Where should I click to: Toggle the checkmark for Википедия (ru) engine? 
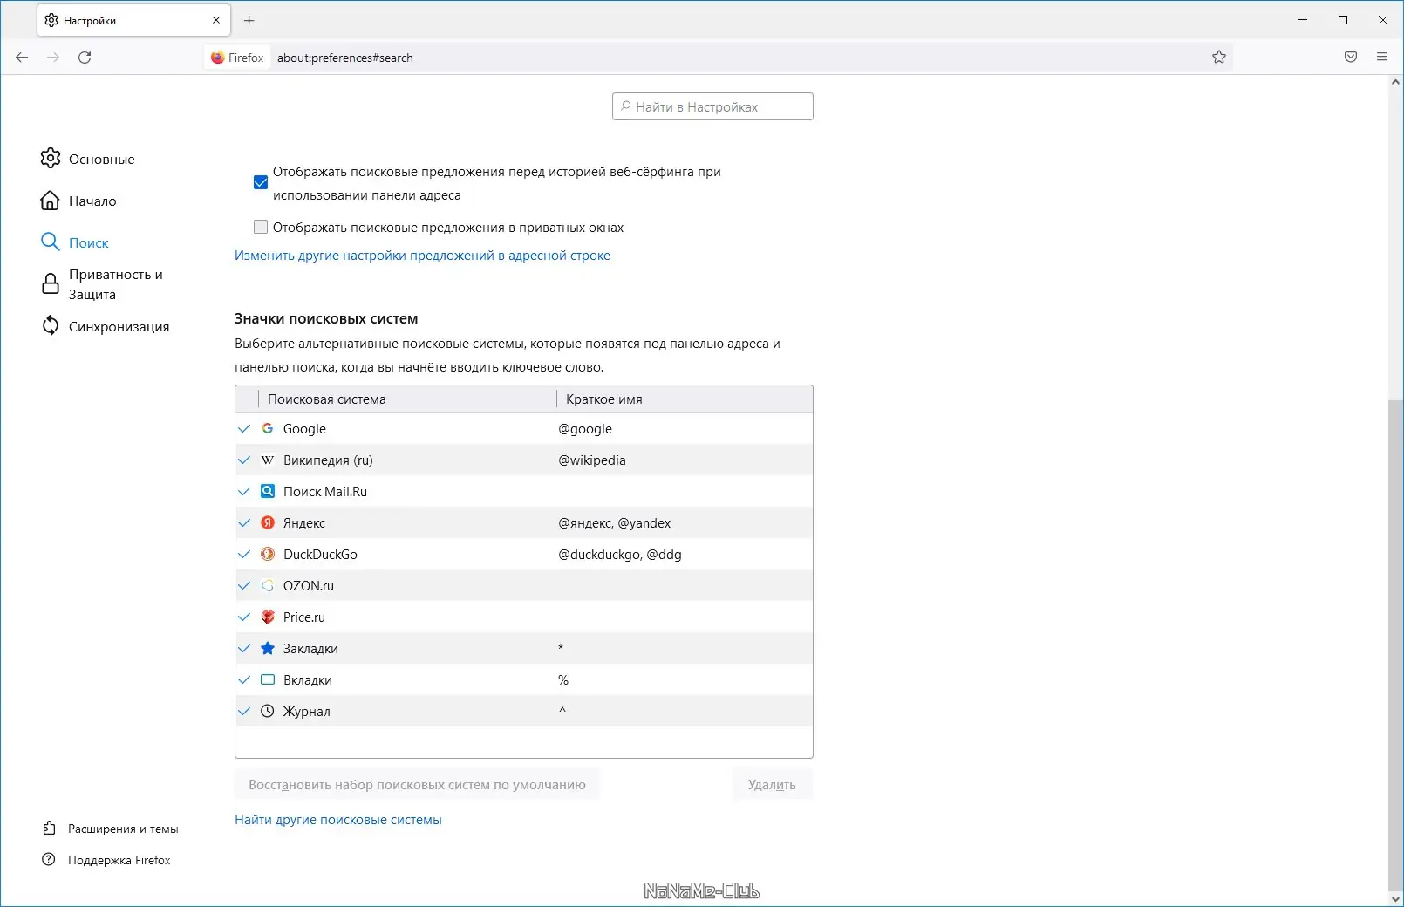(244, 460)
